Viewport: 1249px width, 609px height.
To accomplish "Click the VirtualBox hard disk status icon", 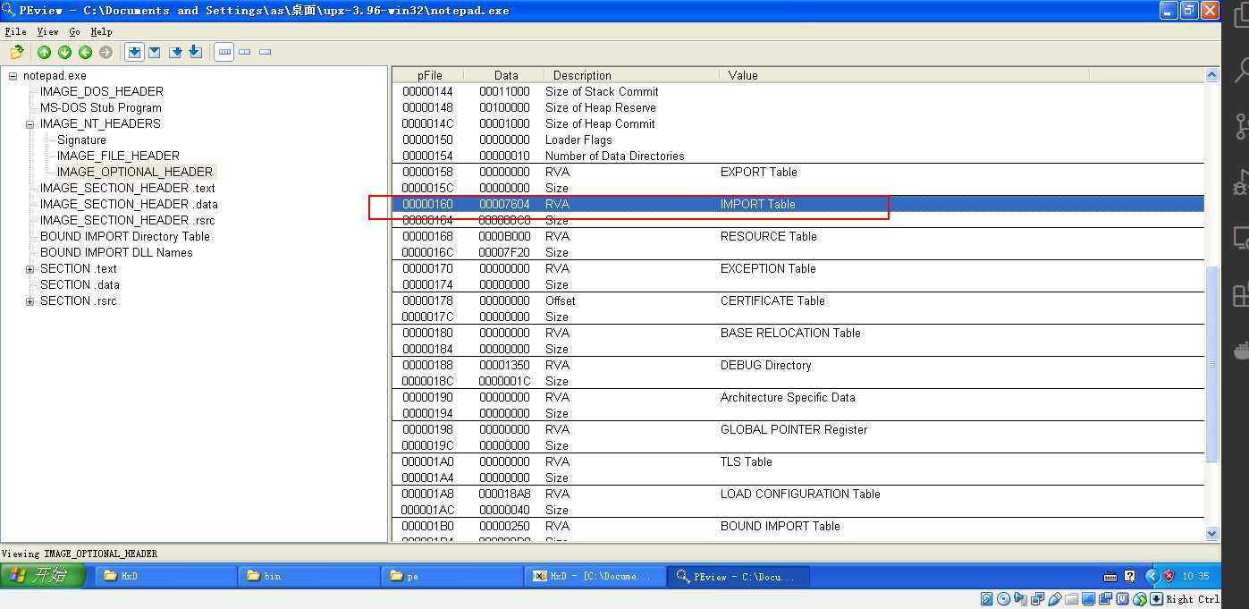I will 987,599.
